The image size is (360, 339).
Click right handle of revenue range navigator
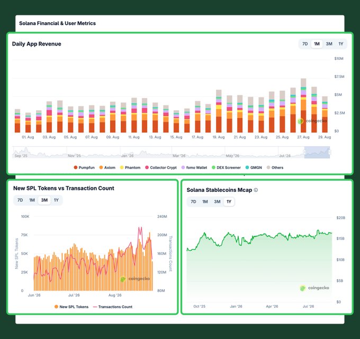330,152
